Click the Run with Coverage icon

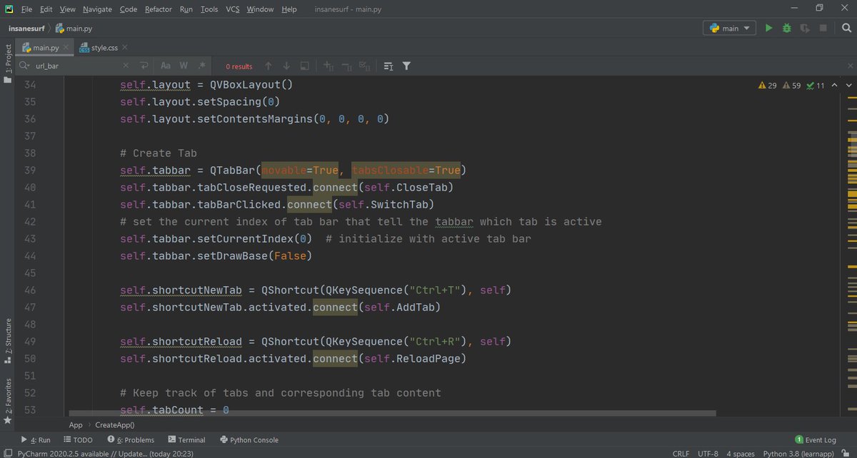point(805,29)
